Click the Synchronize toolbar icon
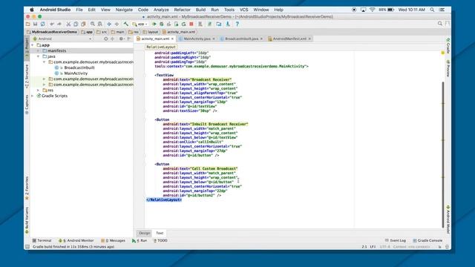Viewport: 475px width, 267px height. tap(43, 24)
